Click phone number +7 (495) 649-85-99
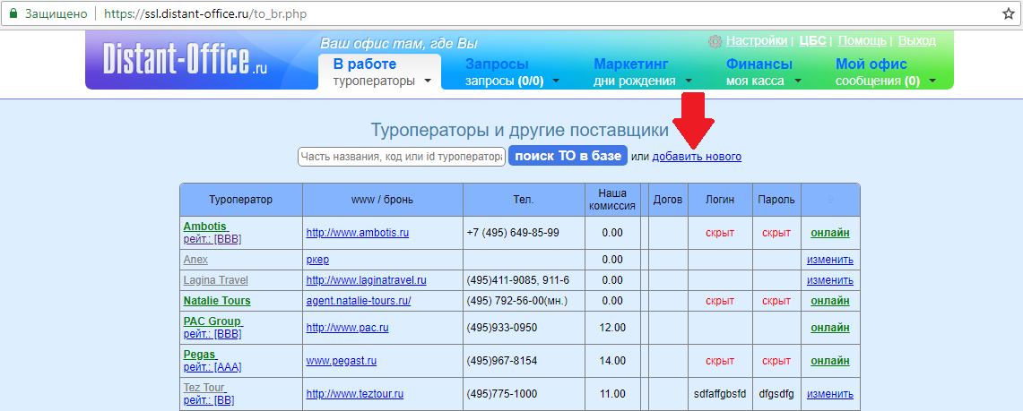Screen dimensions: 1023x411 pyautogui.click(x=513, y=233)
